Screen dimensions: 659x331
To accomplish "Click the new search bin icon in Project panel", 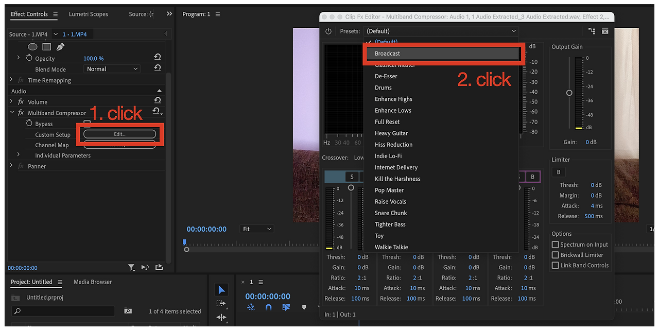I will pos(128,311).
